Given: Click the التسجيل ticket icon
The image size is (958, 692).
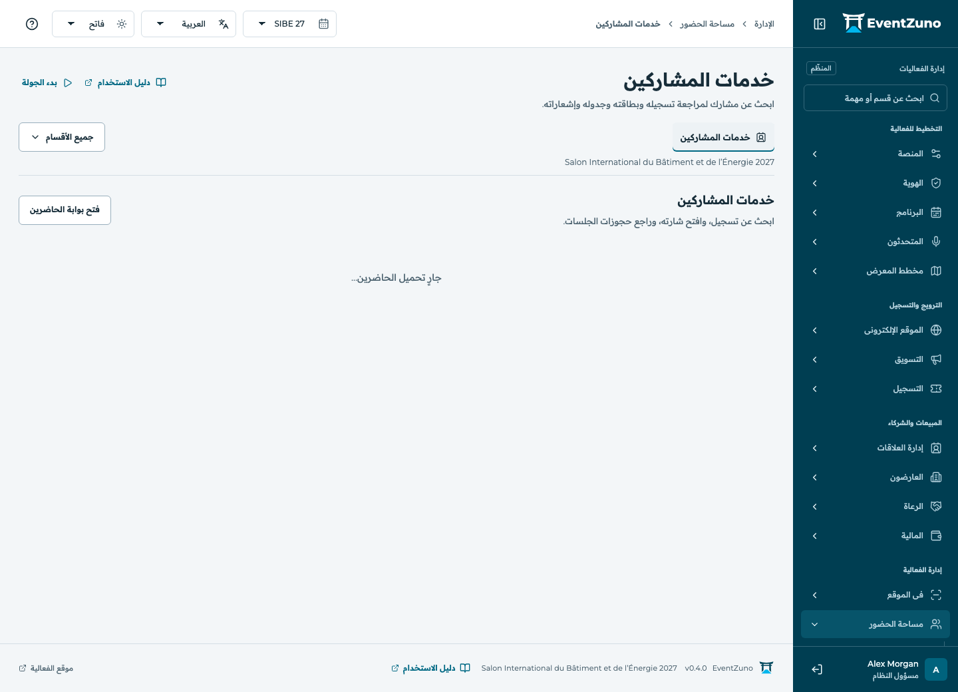Looking at the screenshot, I should click(936, 389).
